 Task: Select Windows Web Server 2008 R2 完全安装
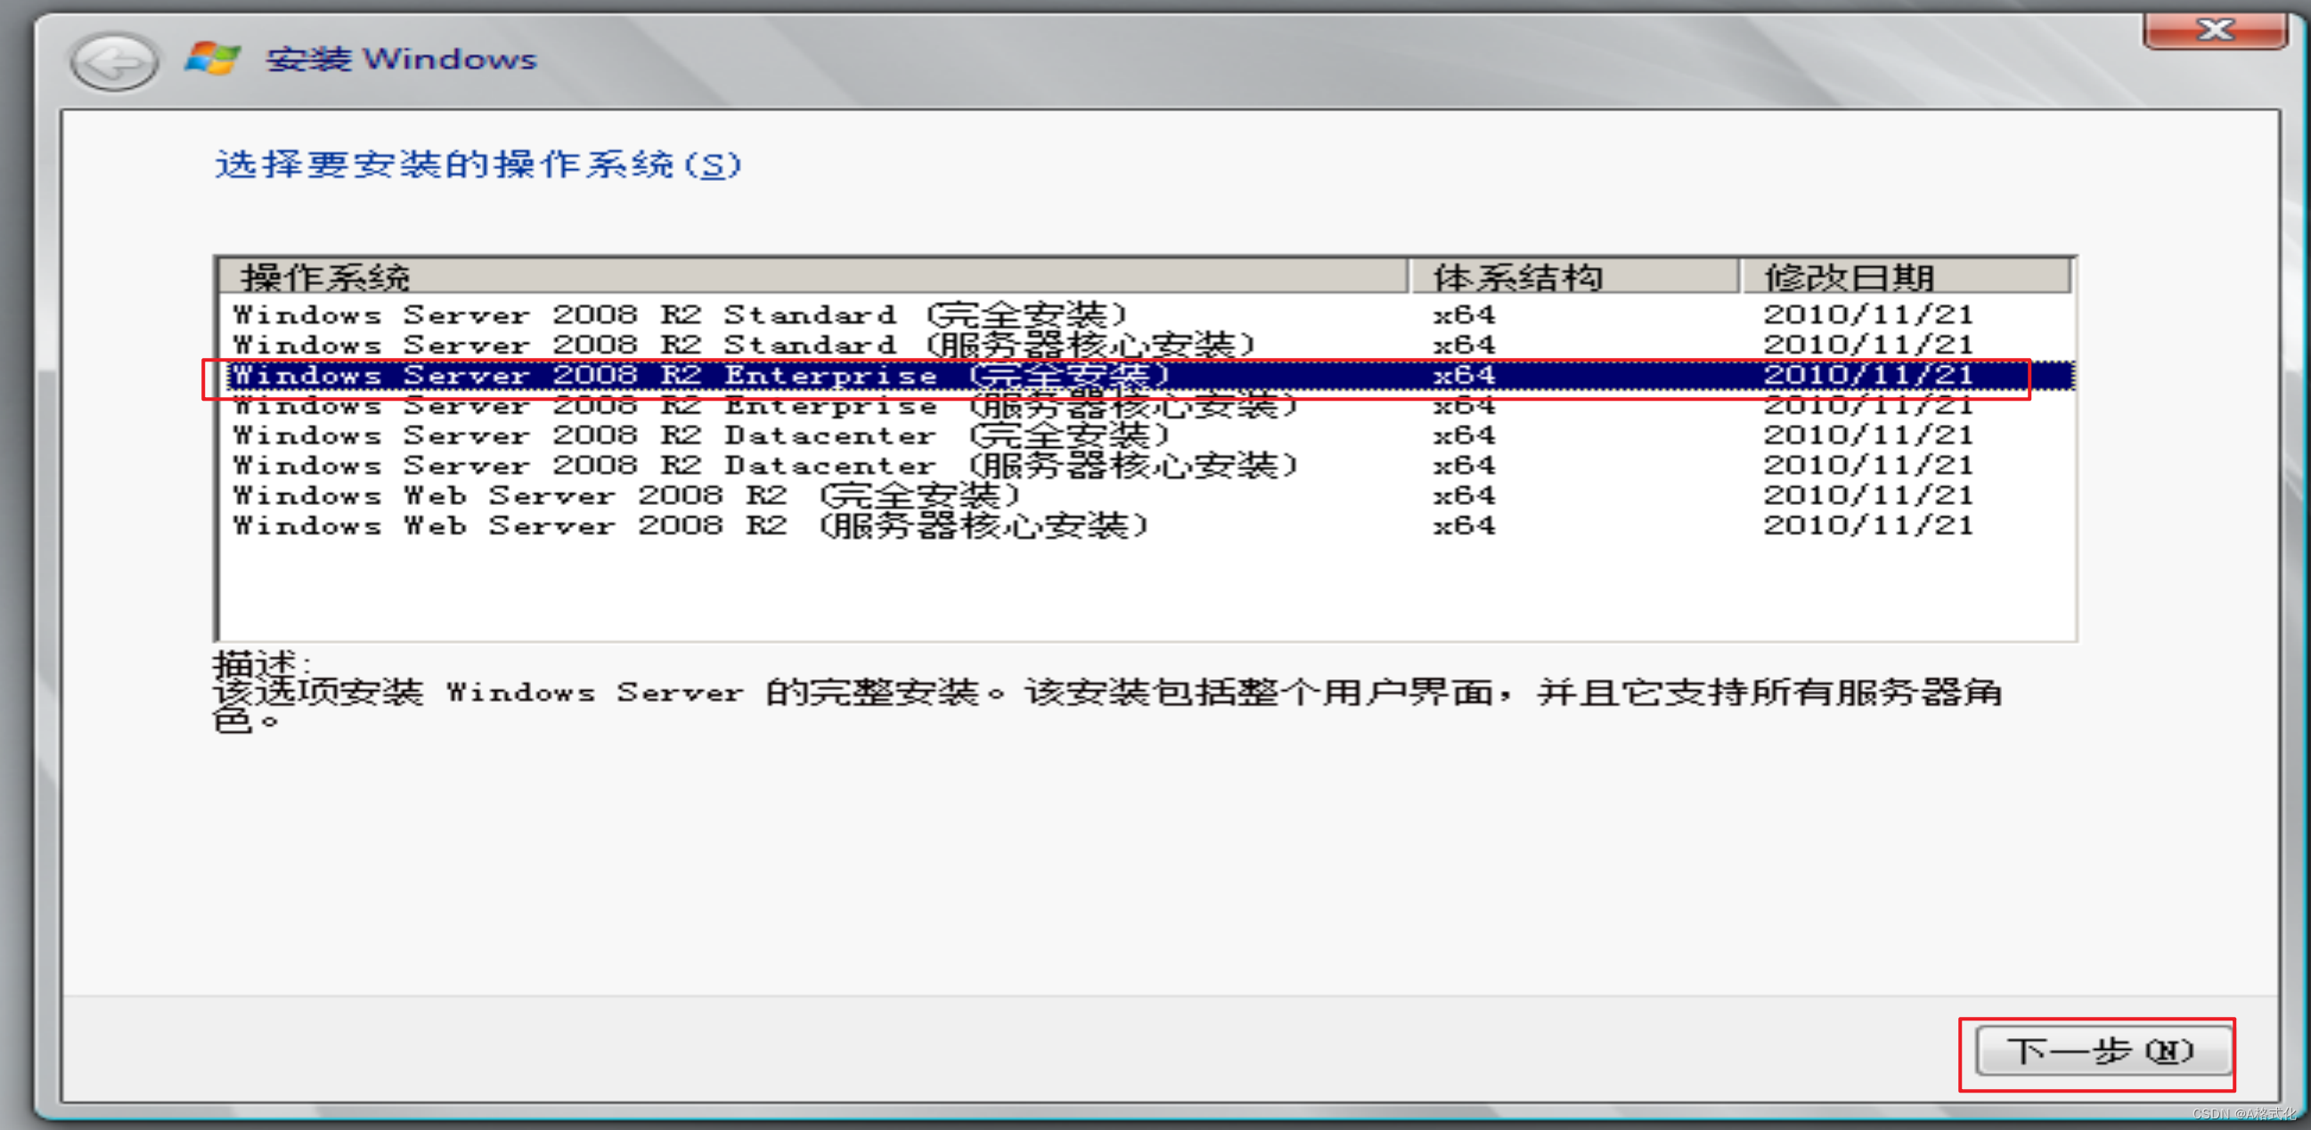click(626, 495)
